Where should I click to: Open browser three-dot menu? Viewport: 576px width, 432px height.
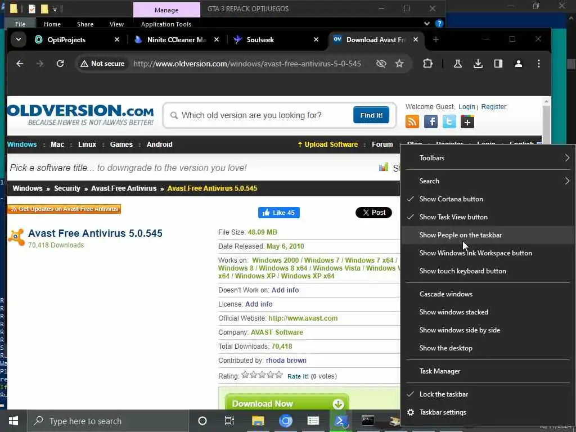tap(538, 64)
